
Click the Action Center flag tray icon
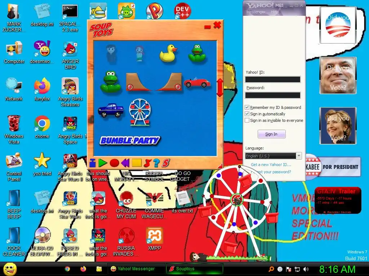[x=289, y=269]
